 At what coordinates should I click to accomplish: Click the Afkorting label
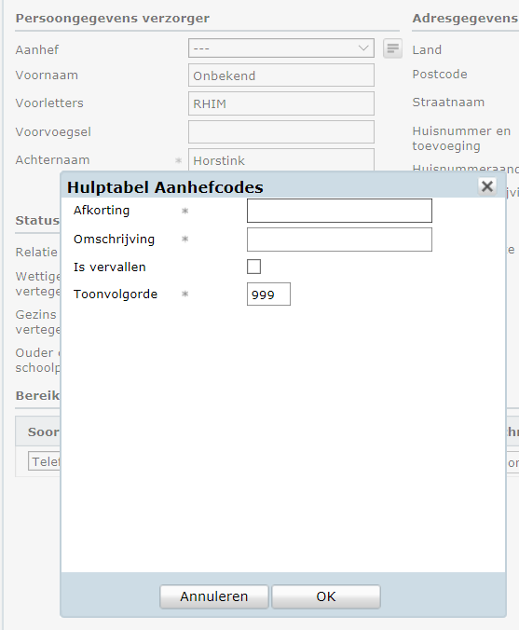[x=102, y=210]
